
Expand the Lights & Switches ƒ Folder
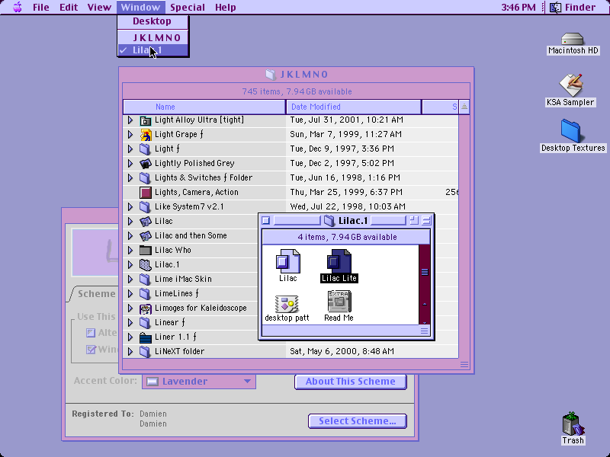(130, 178)
